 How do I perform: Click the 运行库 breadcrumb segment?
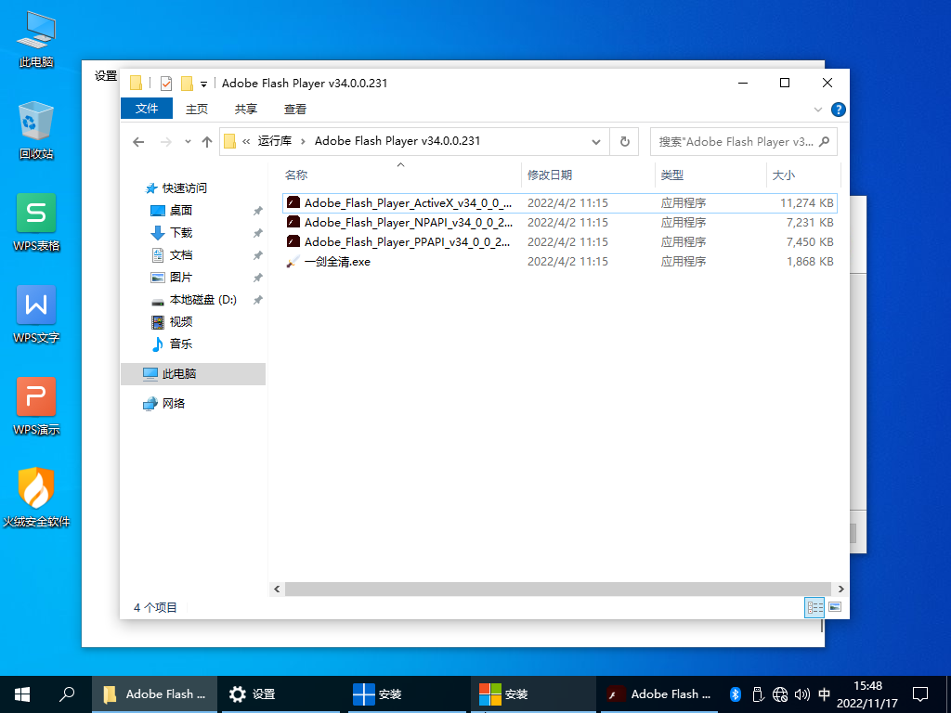[275, 141]
